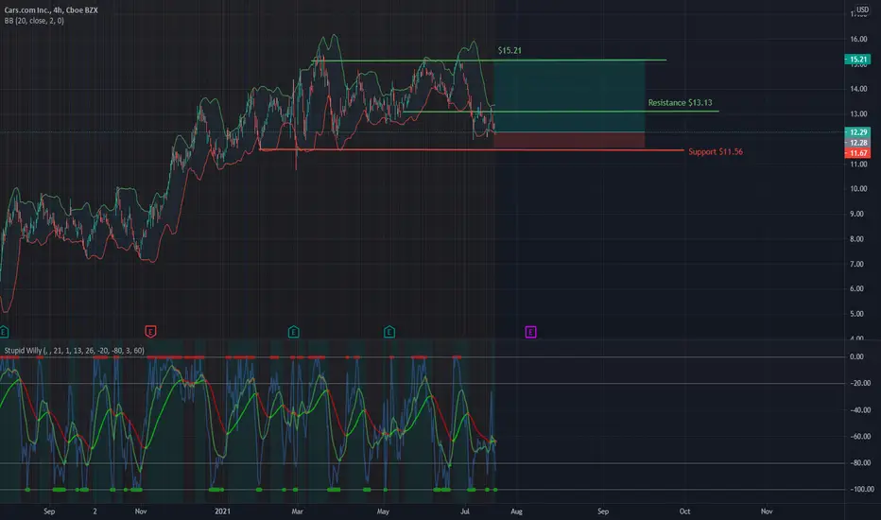The height and width of the screenshot is (520, 881).
Task: Click the Resistance $13.13 label
Action: point(680,102)
